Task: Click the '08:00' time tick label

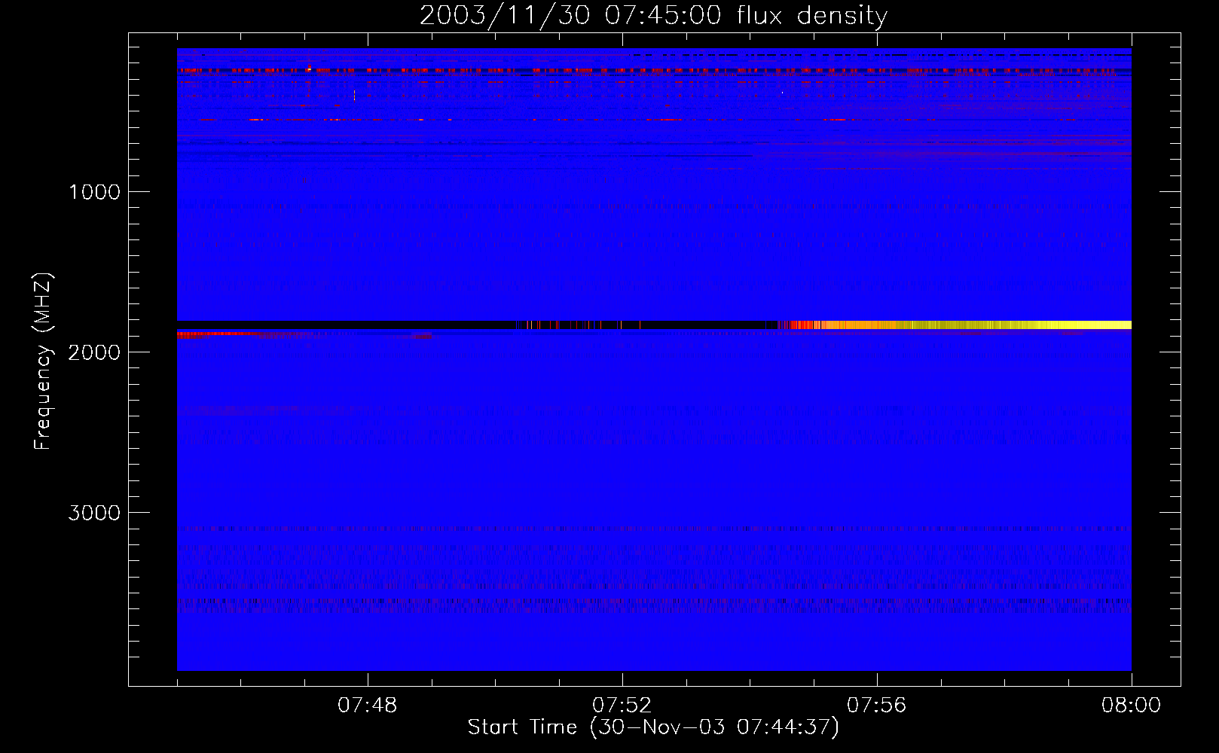Action: click(1131, 706)
